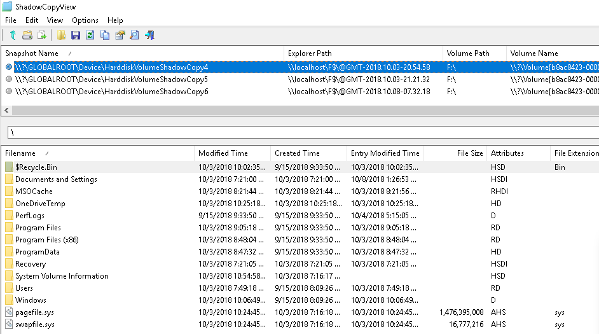Click the yellow folder icon in toolbar

click(61, 36)
